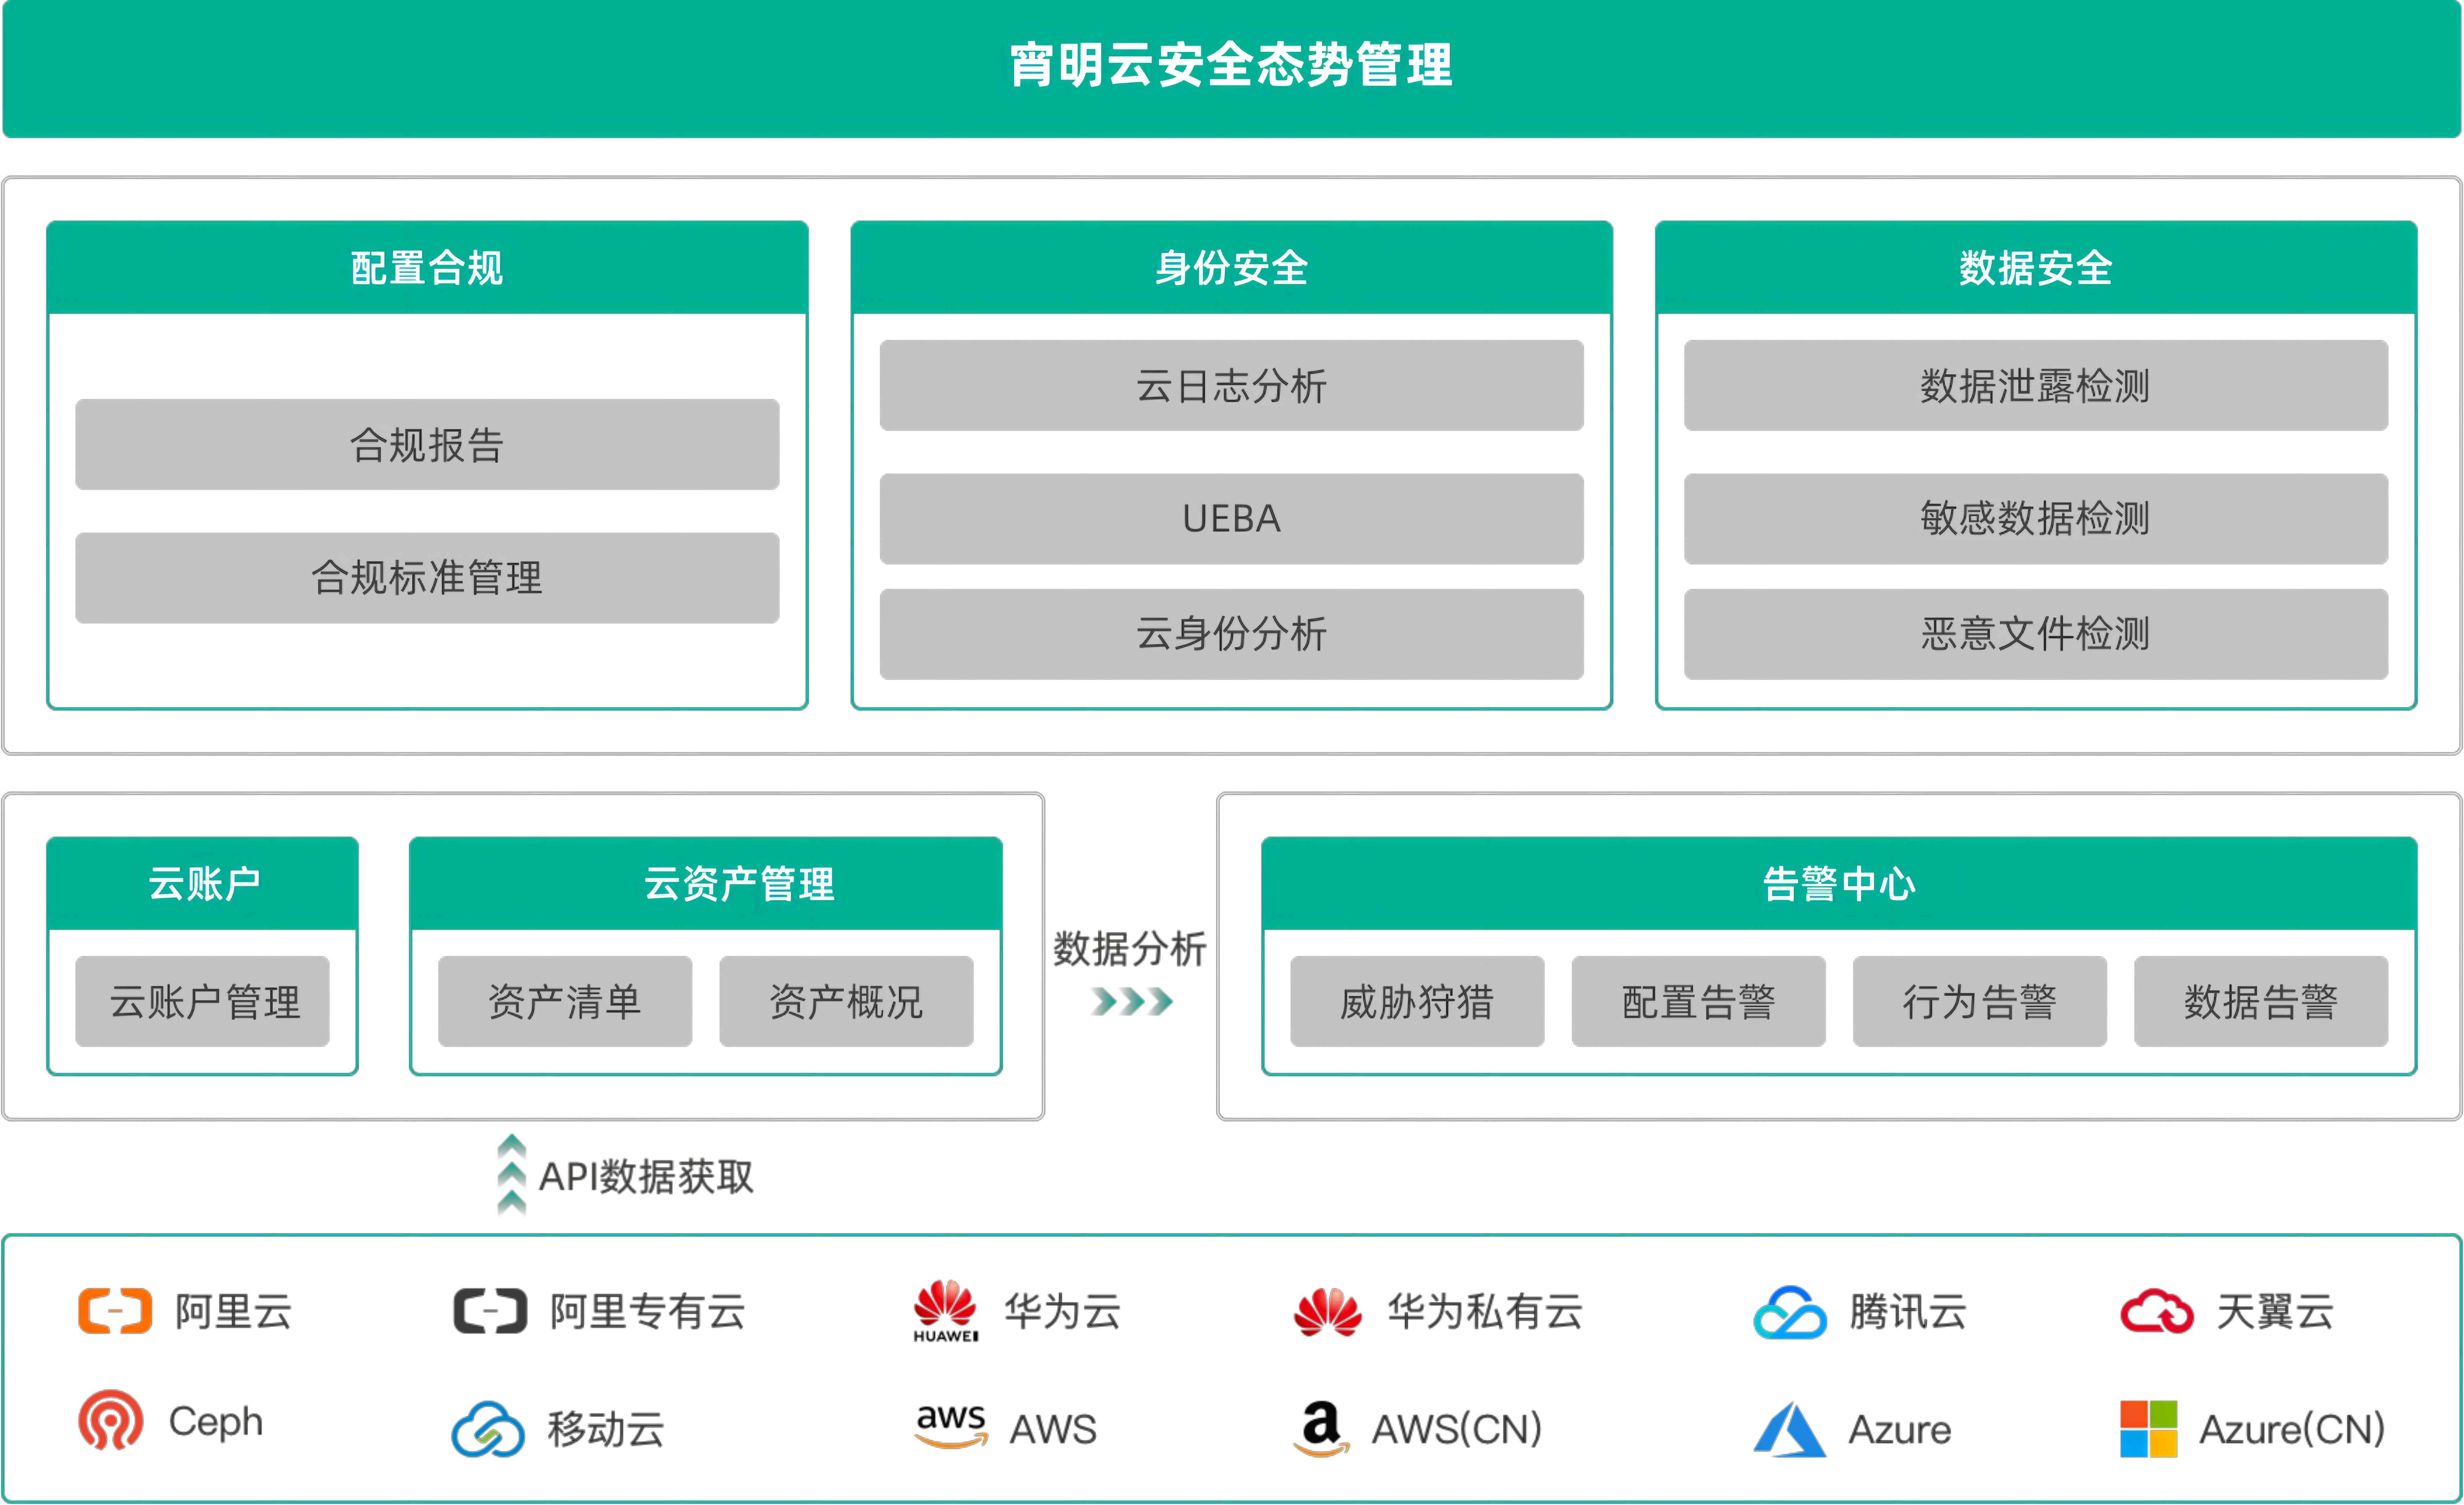Screen dimensions: 2464x1505
Task: Select the 配置合规 panel header
Action: 427,267
